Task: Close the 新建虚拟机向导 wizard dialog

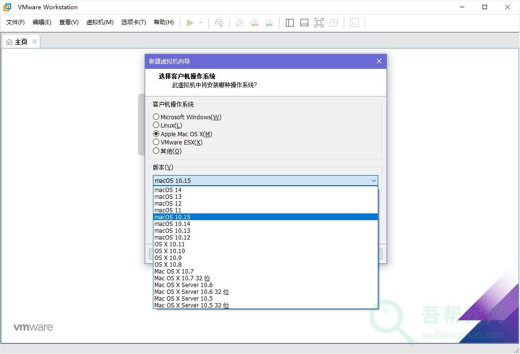Action: (379, 61)
